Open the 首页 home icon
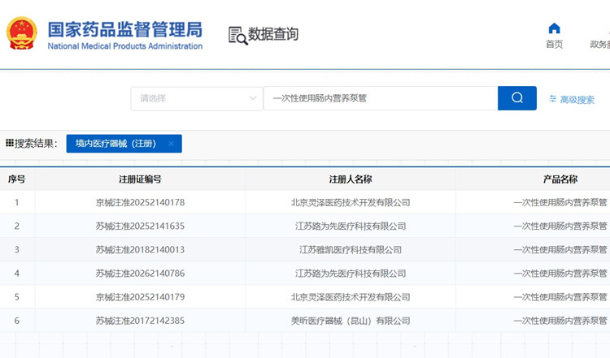The width and height of the screenshot is (610, 358). tap(554, 28)
